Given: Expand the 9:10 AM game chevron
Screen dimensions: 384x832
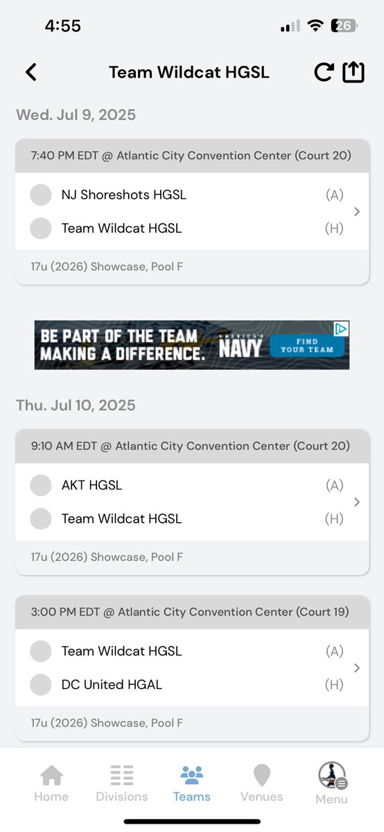Looking at the screenshot, I should pyautogui.click(x=357, y=502).
